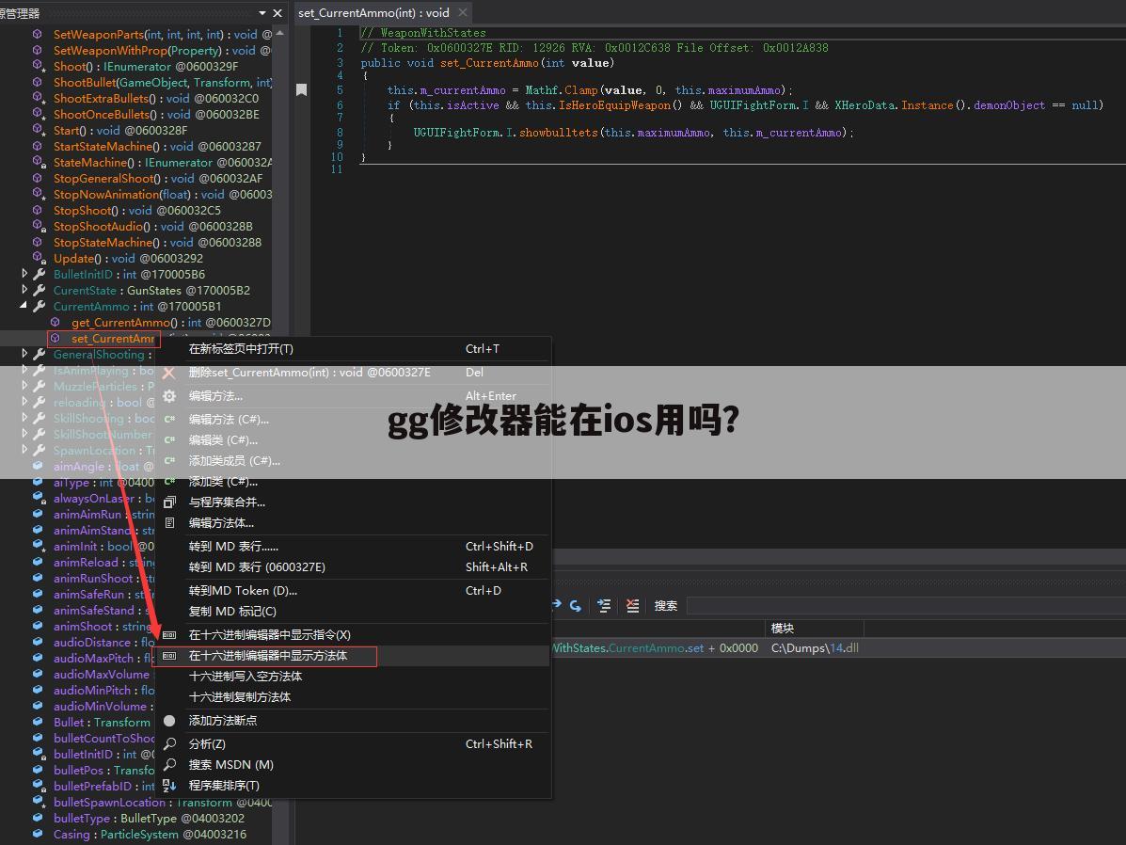This screenshot has width=1126, height=845.
Task: Click the method icon beside StartStateMachine
Action: point(38,146)
